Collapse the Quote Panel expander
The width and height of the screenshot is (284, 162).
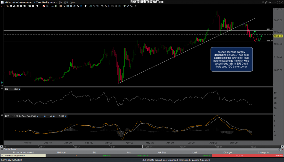pyautogui.click(x=2, y=149)
